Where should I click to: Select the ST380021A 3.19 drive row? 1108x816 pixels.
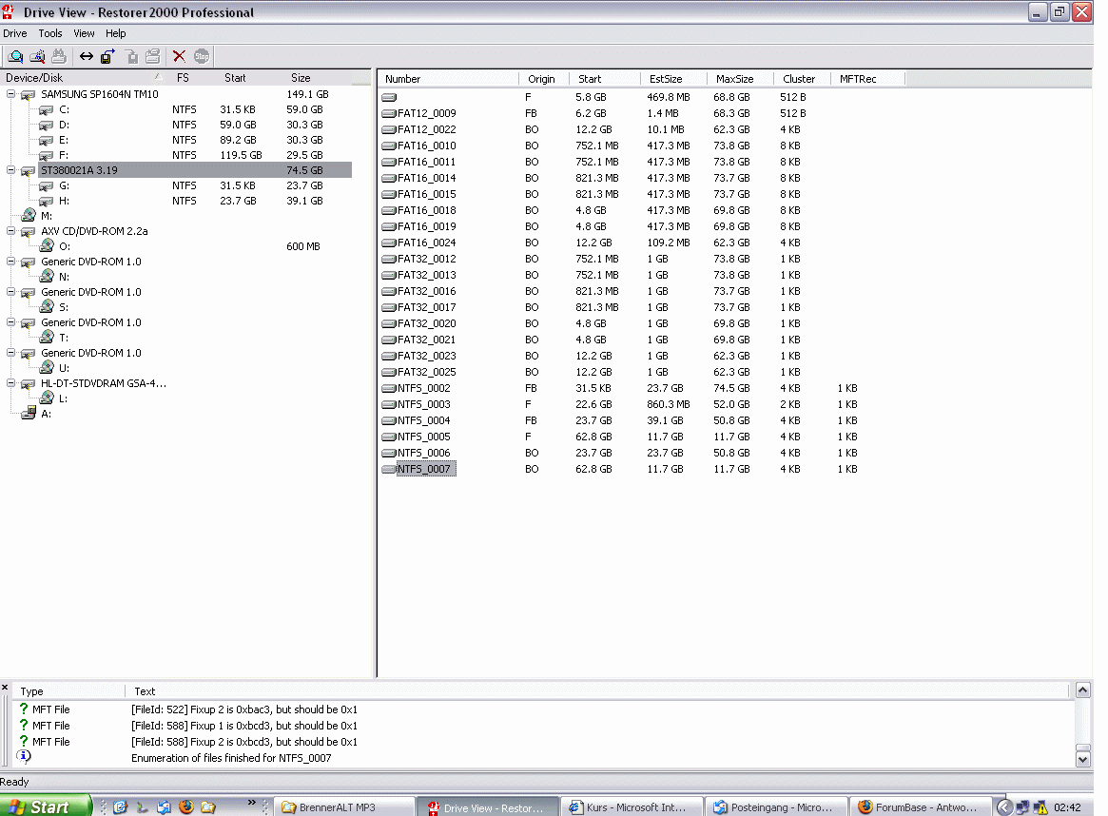195,170
